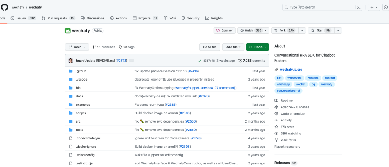This screenshot has width=389, height=167.
Task: Click the wechaty owner link in breadcrumb
Action: click(x=18, y=8)
